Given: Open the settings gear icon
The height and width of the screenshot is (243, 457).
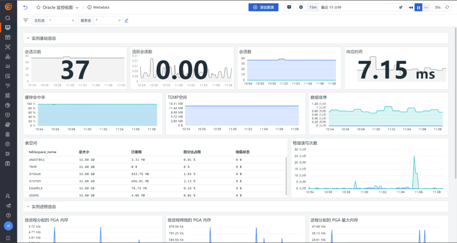Looking at the screenshot, I should click(301, 7).
